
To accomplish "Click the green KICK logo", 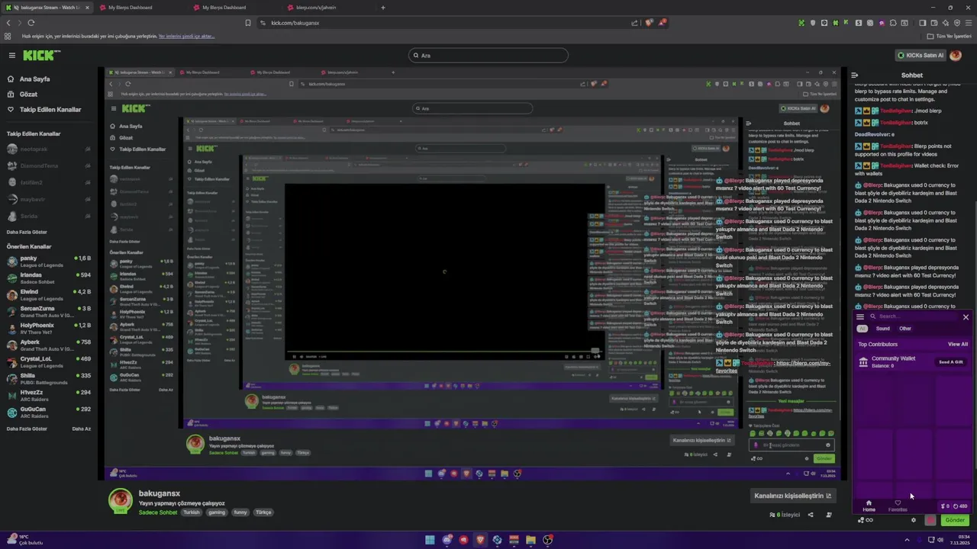I will coord(41,55).
